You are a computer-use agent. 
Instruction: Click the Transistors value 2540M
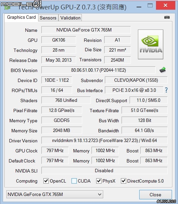pyautogui.click(x=118, y=60)
